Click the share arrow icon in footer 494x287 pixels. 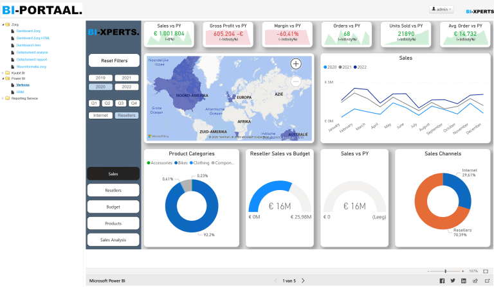coord(475,281)
